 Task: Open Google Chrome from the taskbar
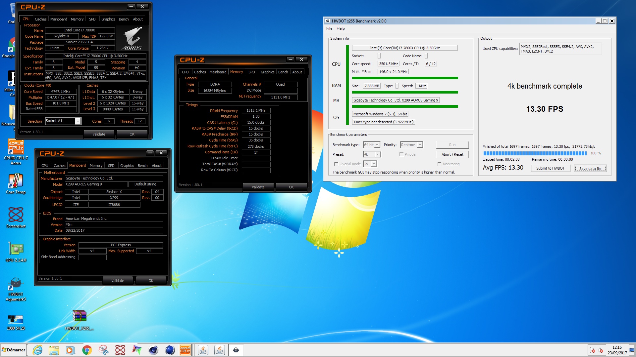click(87, 350)
